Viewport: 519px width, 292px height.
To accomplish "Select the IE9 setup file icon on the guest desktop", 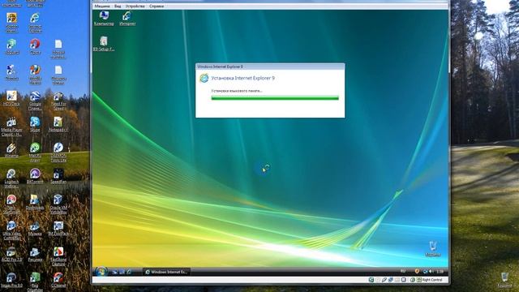I will tap(104, 43).
